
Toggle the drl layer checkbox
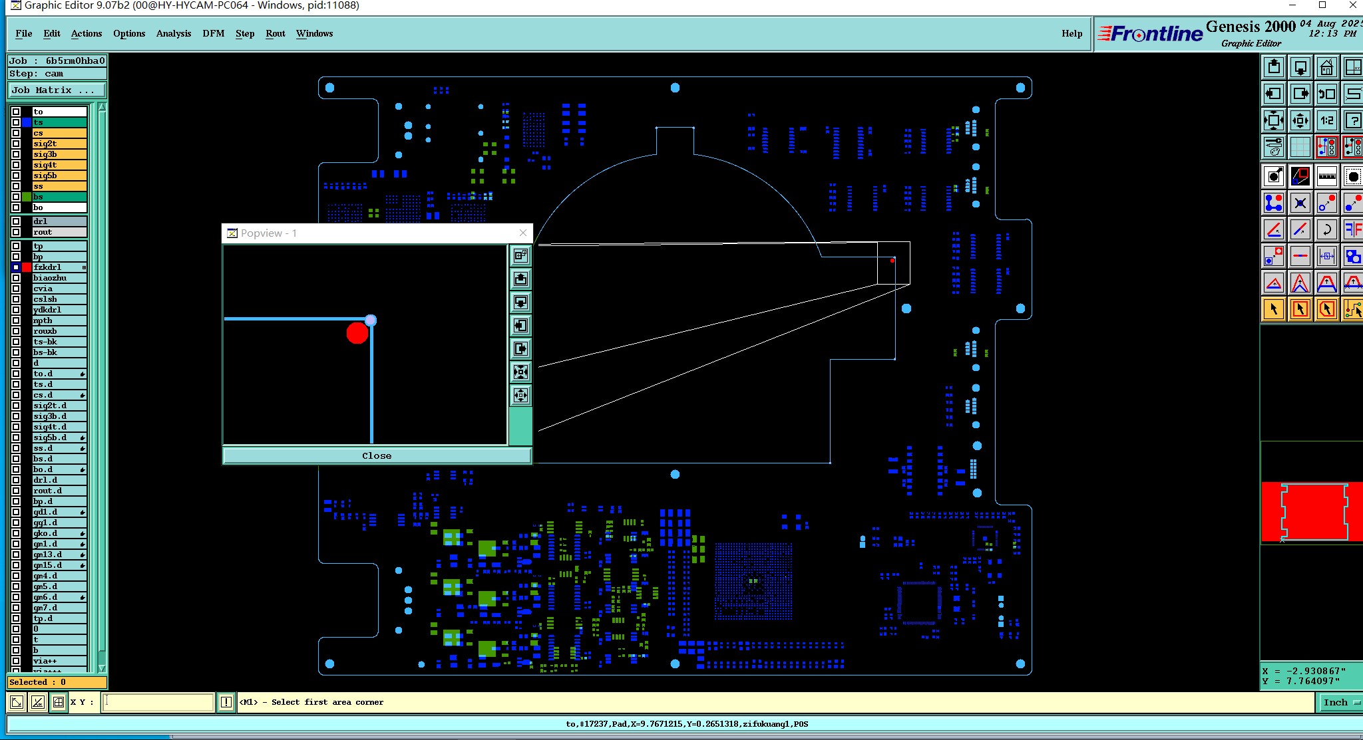pyautogui.click(x=16, y=221)
